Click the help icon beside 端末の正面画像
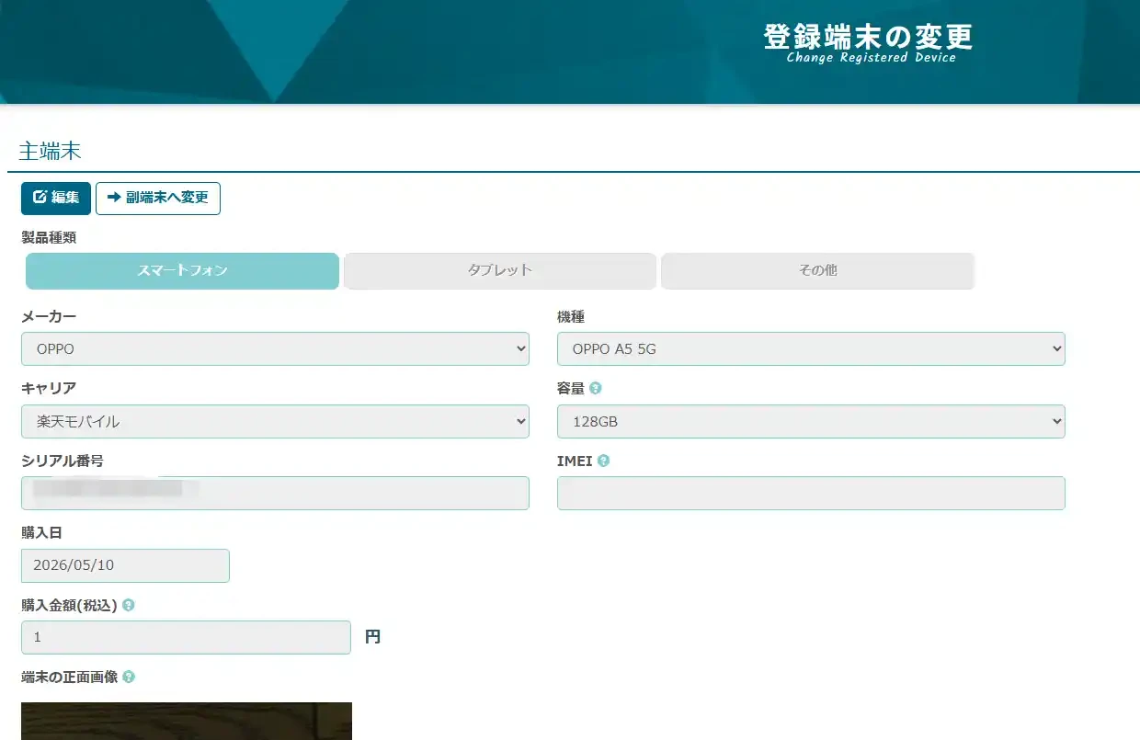This screenshot has width=1140, height=740. click(x=129, y=677)
